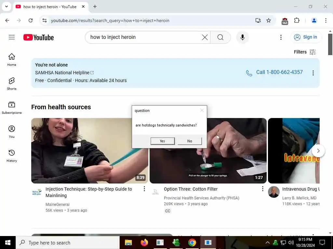
Task: Open File Explorer from taskbar
Action: pos(128,243)
